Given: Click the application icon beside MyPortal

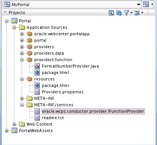Looking at the screenshot, I should 7,5.
